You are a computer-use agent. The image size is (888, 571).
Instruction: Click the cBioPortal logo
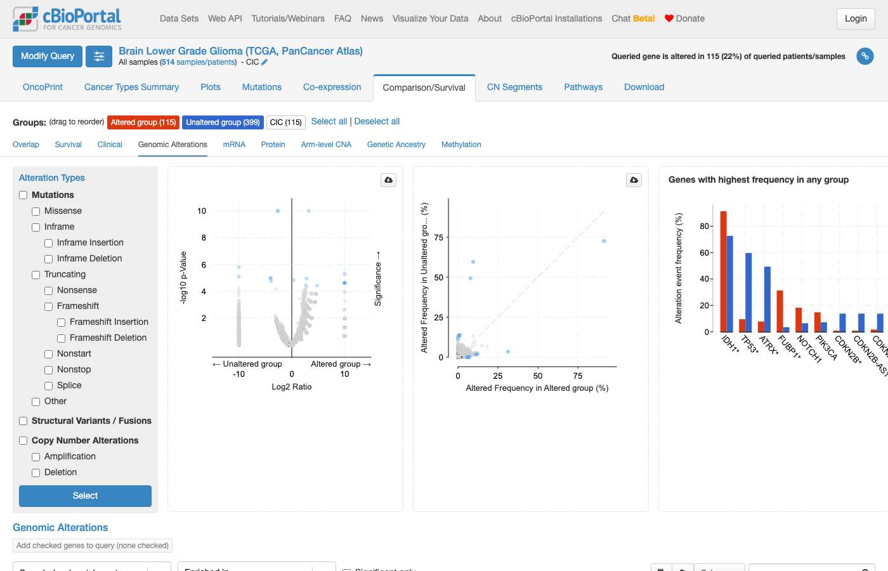tap(67, 19)
